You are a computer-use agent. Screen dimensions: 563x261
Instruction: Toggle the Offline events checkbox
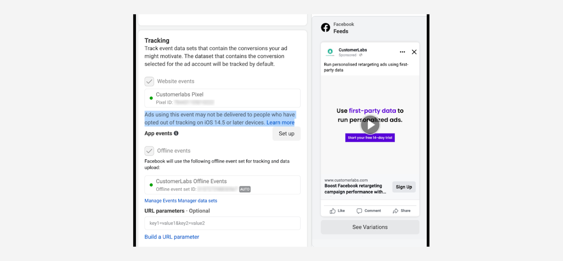[x=149, y=151]
